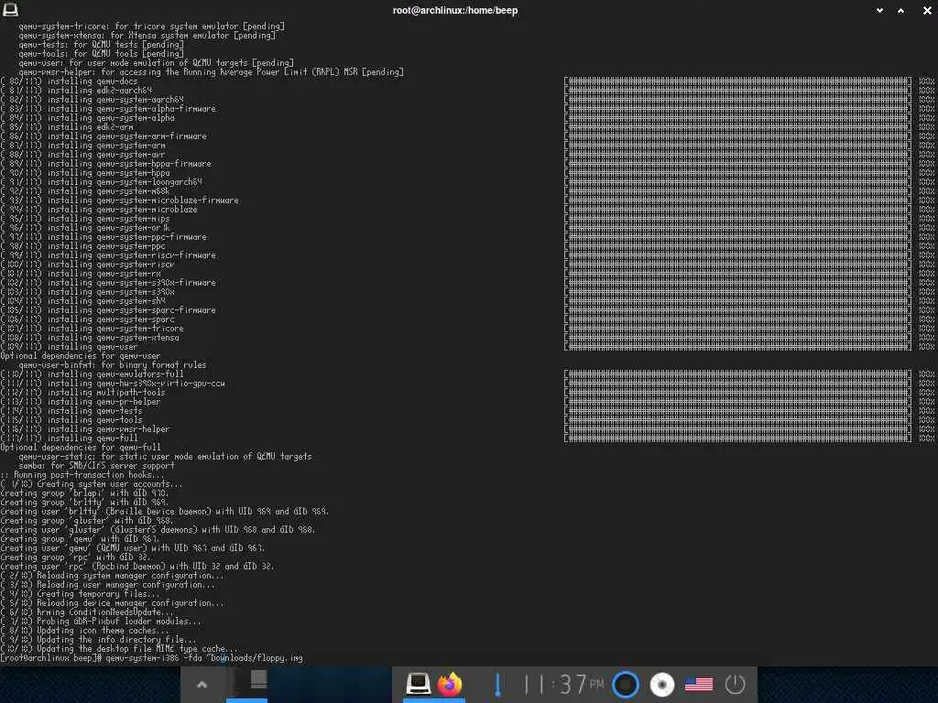The width and height of the screenshot is (938, 703).
Task: Click the 'samba: for SMB/CIFS server support' line
Action: (x=97, y=466)
